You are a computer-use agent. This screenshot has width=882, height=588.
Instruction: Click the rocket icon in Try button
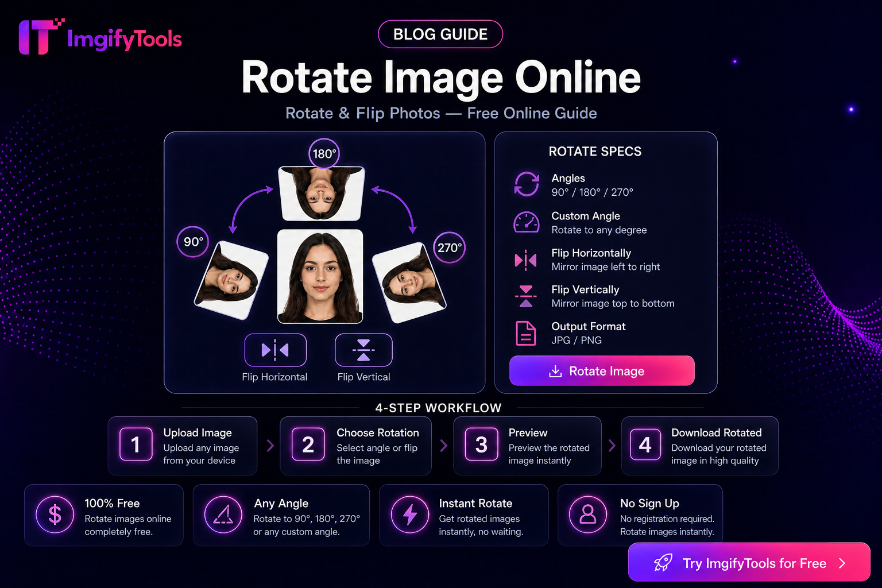[663, 563]
